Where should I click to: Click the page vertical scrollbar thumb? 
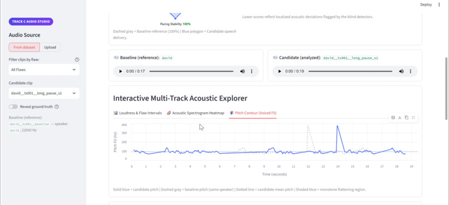(x=447, y=88)
